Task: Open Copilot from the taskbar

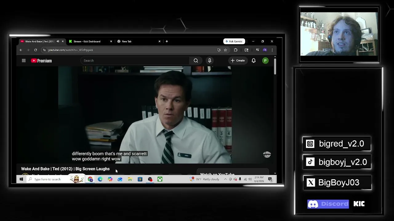Action: 110,179
